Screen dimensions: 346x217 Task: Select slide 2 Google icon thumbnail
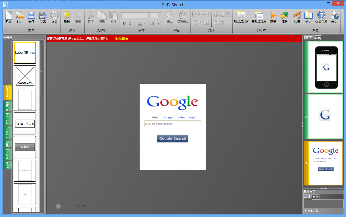tap(324, 117)
